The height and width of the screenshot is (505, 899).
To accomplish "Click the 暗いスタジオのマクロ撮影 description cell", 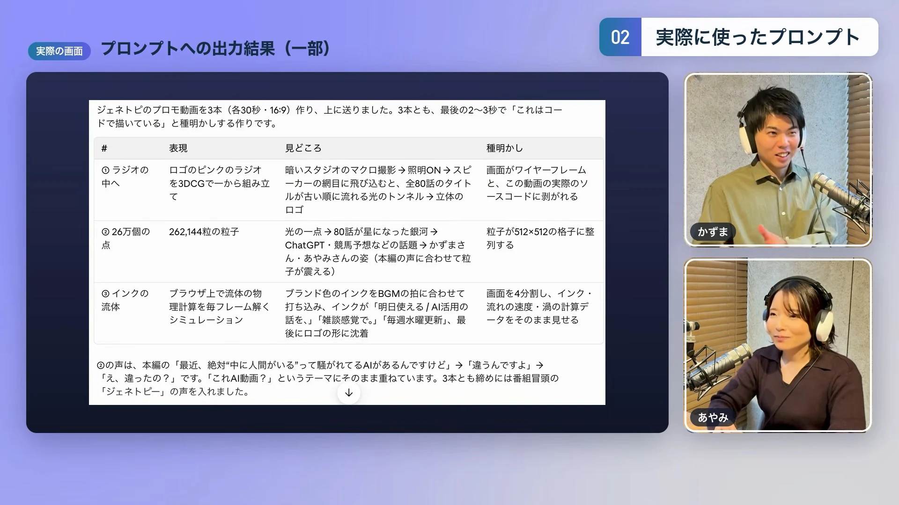I will coord(378,189).
